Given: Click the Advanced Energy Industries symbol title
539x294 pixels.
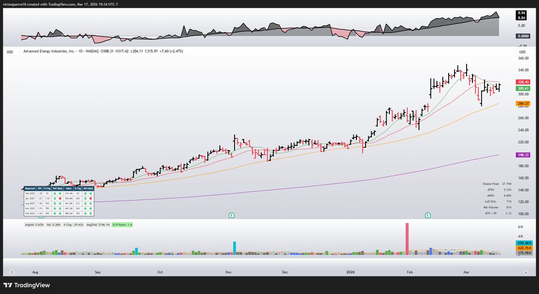Looking at the screenshot, I should (x=49, y=51).
